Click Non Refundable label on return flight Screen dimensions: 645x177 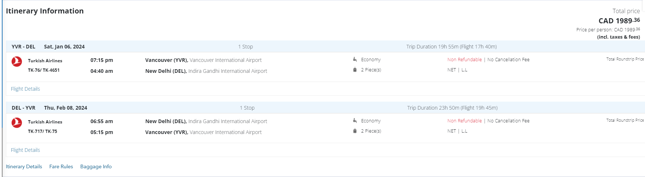(464, 121)
